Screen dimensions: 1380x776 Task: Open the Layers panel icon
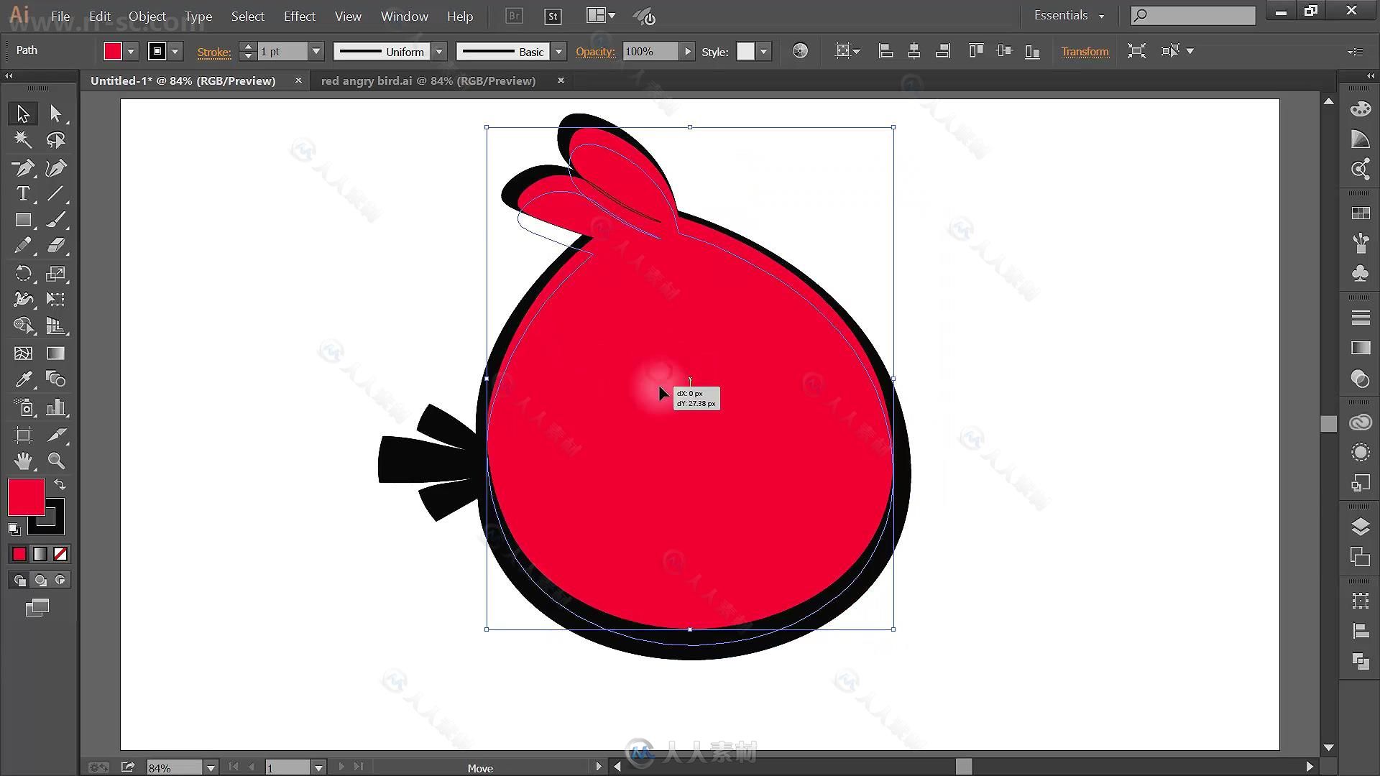point(1360,527)
